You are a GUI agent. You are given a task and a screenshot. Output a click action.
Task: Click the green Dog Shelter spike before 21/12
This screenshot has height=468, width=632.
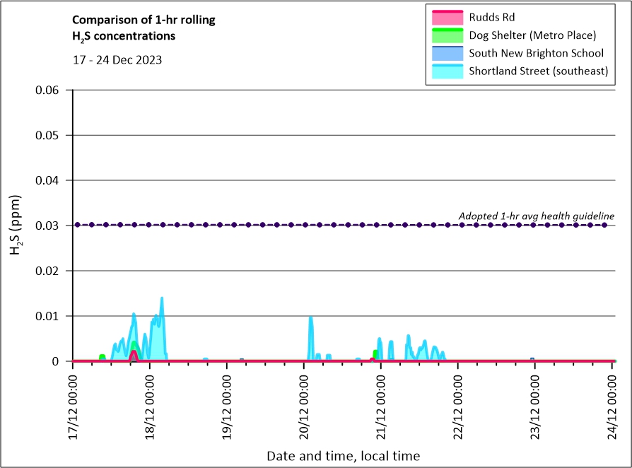point(375,353)
